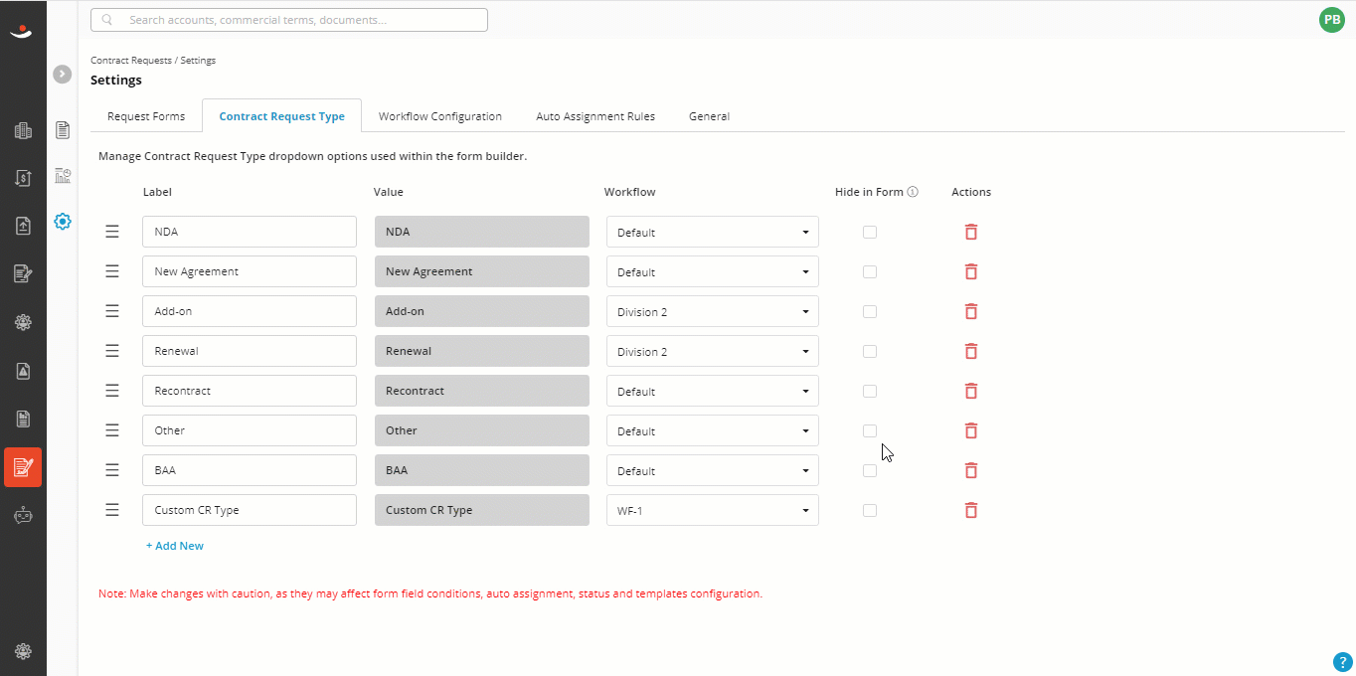Open the text document sidebar icon
Screen dimensions: 1356x676
[23, 419]
